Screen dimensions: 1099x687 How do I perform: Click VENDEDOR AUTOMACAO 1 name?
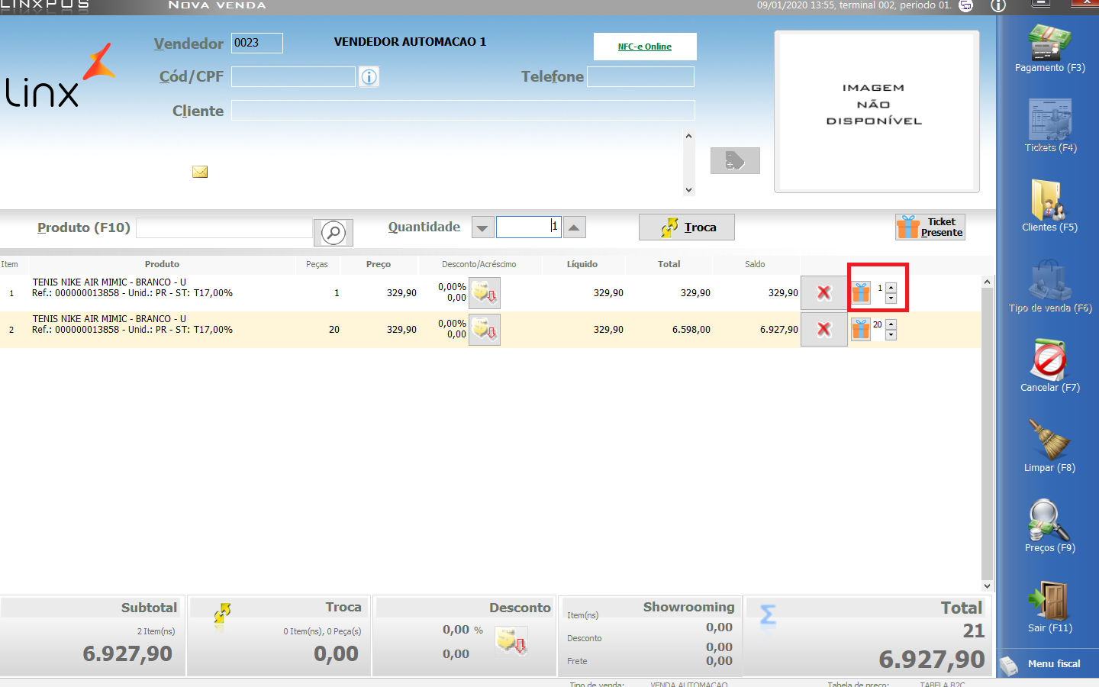click(x=410, y=42)
